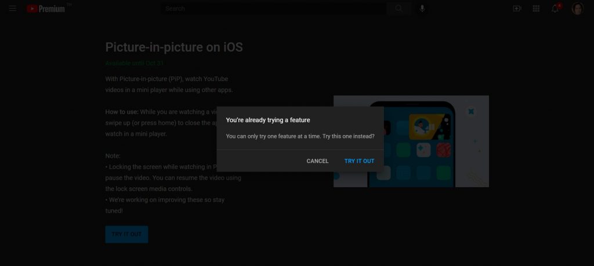Click the stay tuned note text
Image resolution: width=594 pixels, height=266 pixels.
tap(165, 205)
